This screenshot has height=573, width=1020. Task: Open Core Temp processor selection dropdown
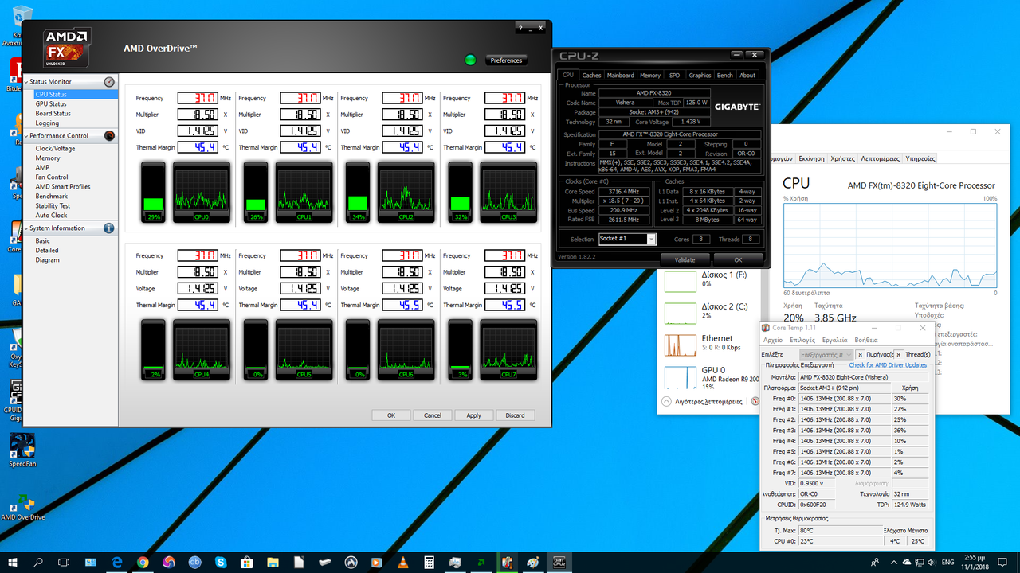827,355
